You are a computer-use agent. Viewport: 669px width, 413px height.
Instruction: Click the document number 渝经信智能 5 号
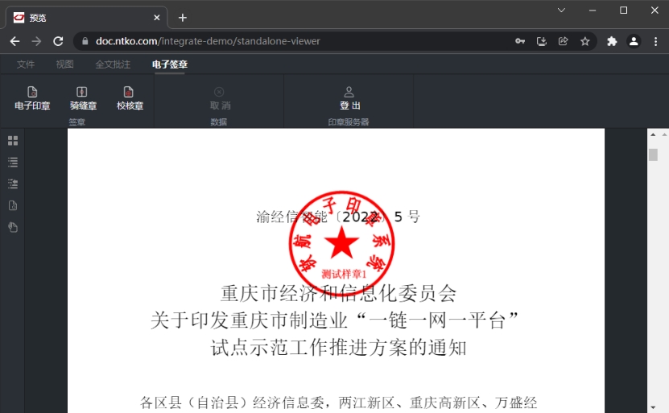tap(338, 217)
